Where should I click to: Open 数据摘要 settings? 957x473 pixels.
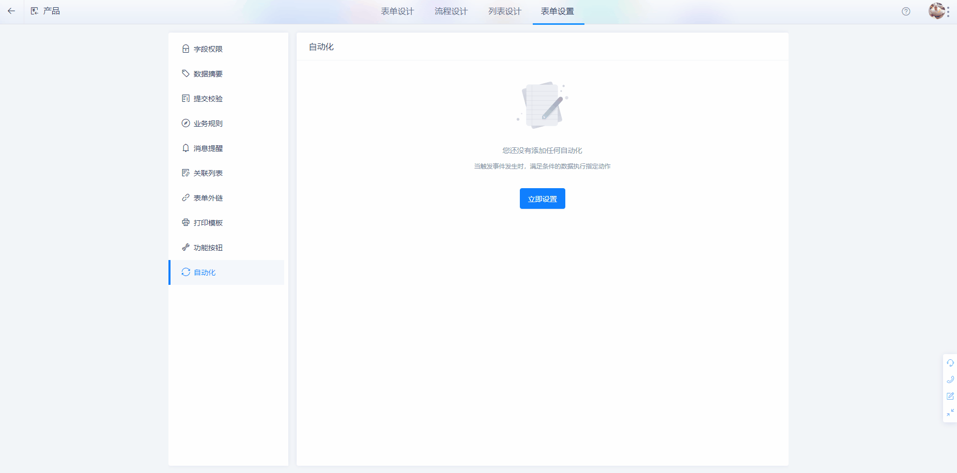click(x=226, y=74)
